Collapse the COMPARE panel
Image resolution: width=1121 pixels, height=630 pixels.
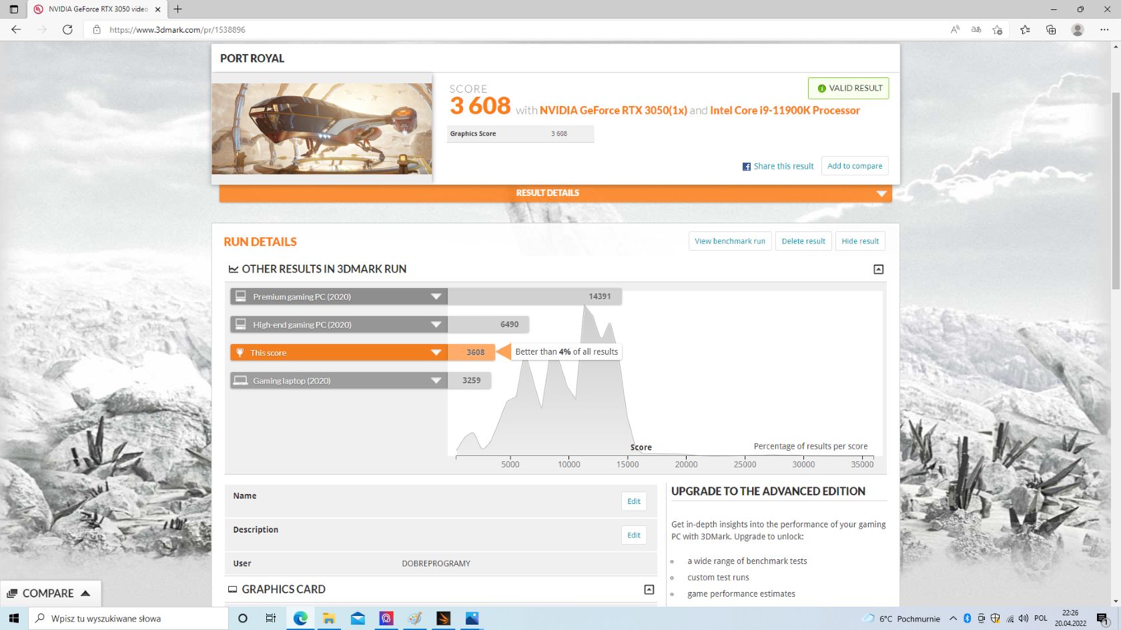[x=85, y=593]
